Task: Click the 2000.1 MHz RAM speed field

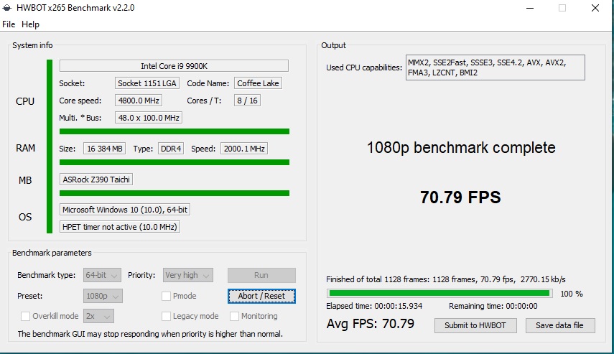Action: 244,149
